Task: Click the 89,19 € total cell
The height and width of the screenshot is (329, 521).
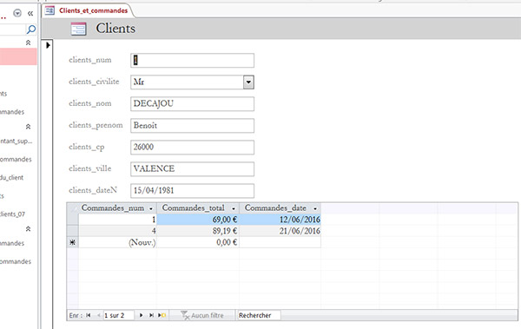Action: click(198, 231)
